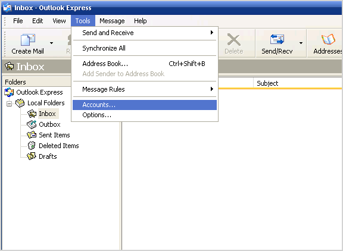Open the Create Mail stationery dropdown arrow
This screenshot has height=251, width=343.
51,43
